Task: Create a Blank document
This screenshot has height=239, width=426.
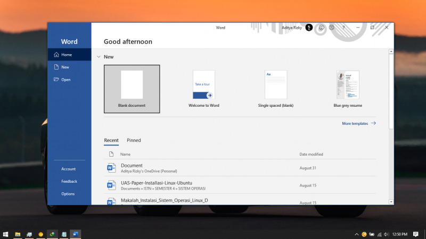Action: 132,89
